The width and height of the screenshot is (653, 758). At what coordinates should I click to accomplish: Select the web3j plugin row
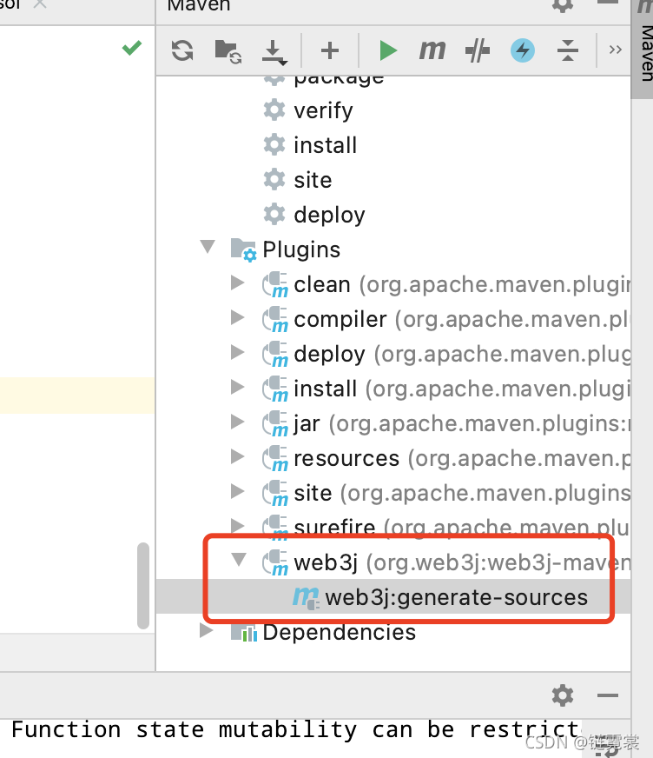[393, 563]
